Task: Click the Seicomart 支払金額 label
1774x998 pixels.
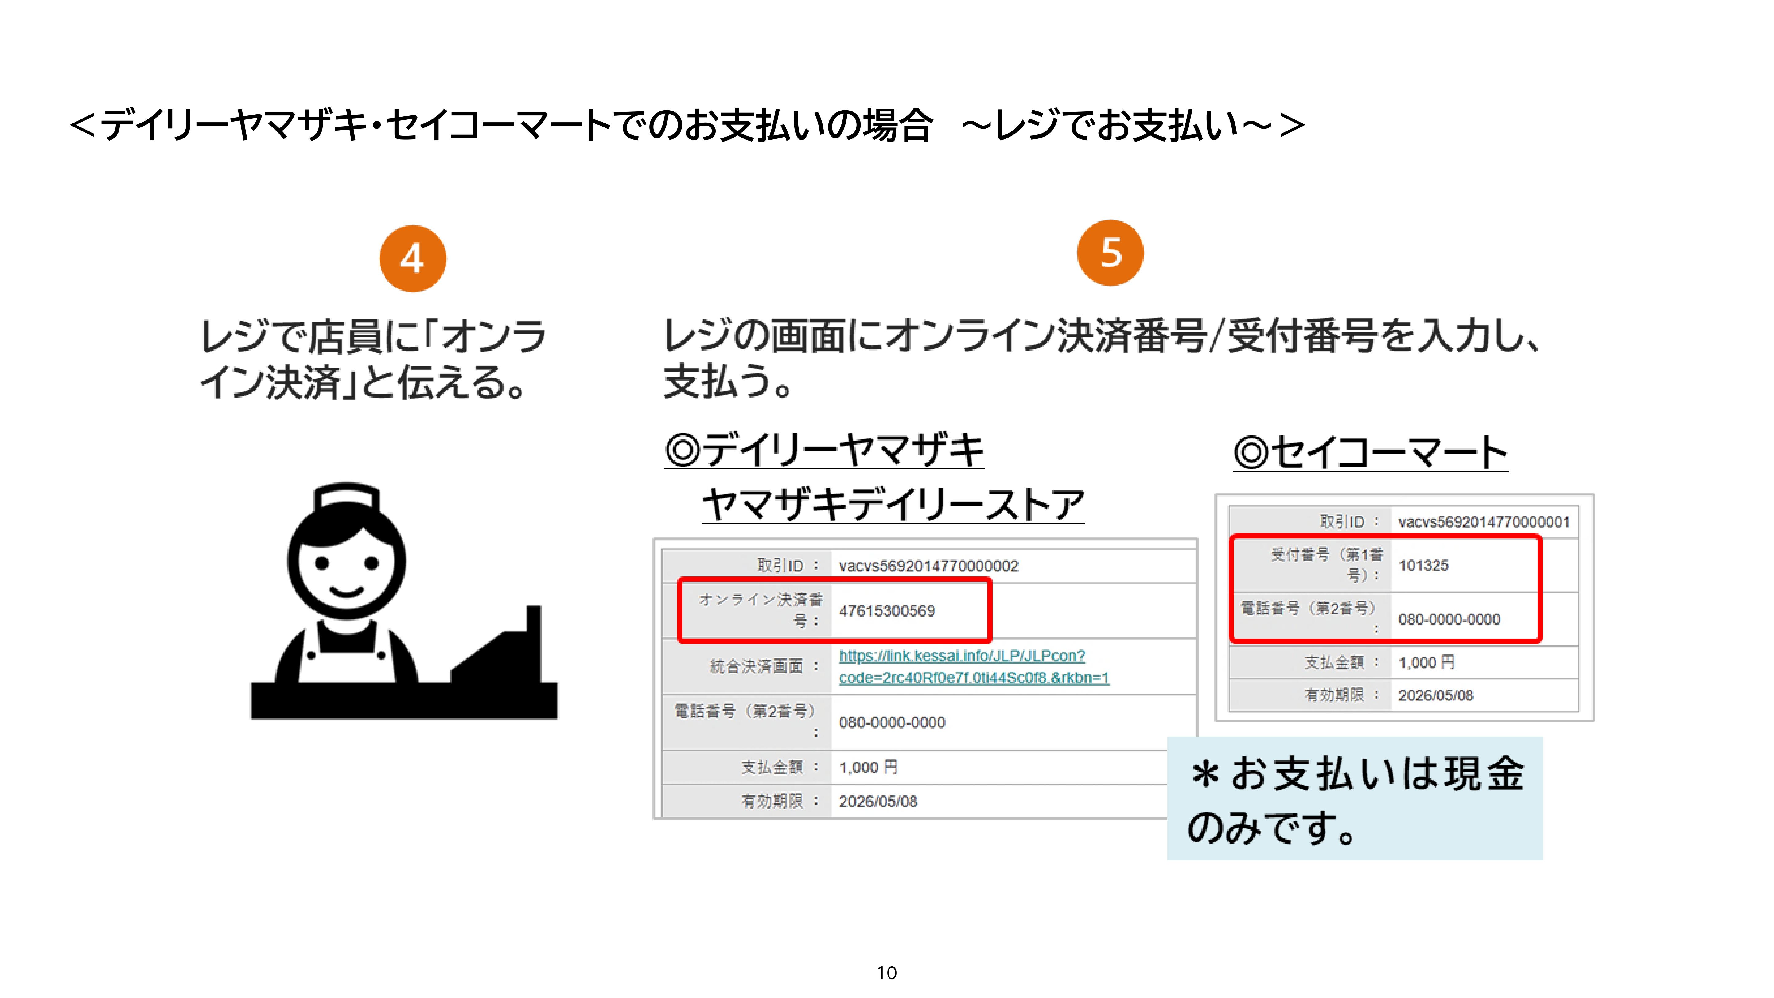Action: point(1342,663)
